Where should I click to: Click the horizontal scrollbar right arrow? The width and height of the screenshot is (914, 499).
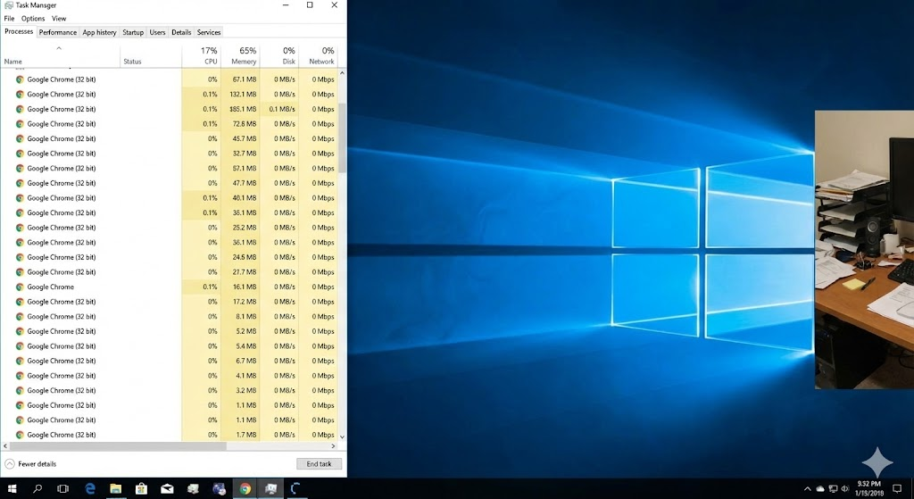pos(334,446)
